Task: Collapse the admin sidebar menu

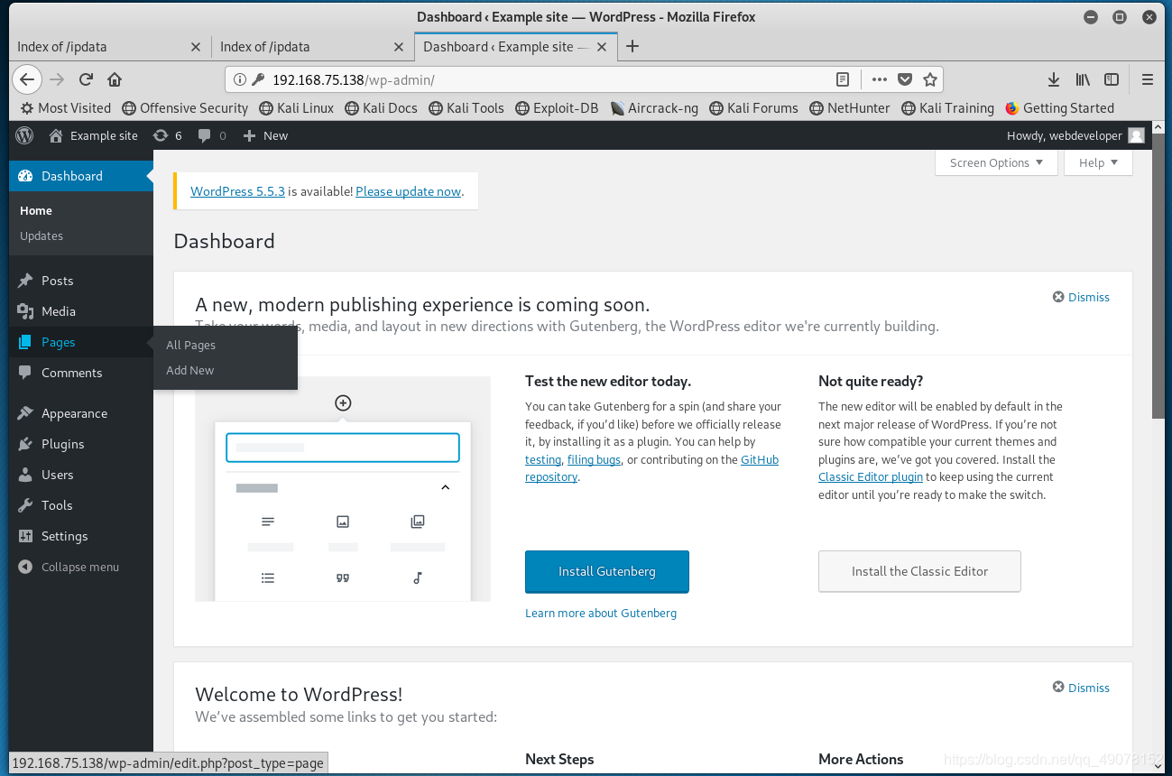Action: click(x=69, y=567)
